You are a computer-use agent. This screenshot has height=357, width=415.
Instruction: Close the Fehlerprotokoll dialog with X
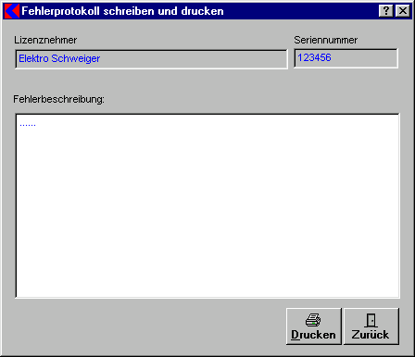click(403, 11)
